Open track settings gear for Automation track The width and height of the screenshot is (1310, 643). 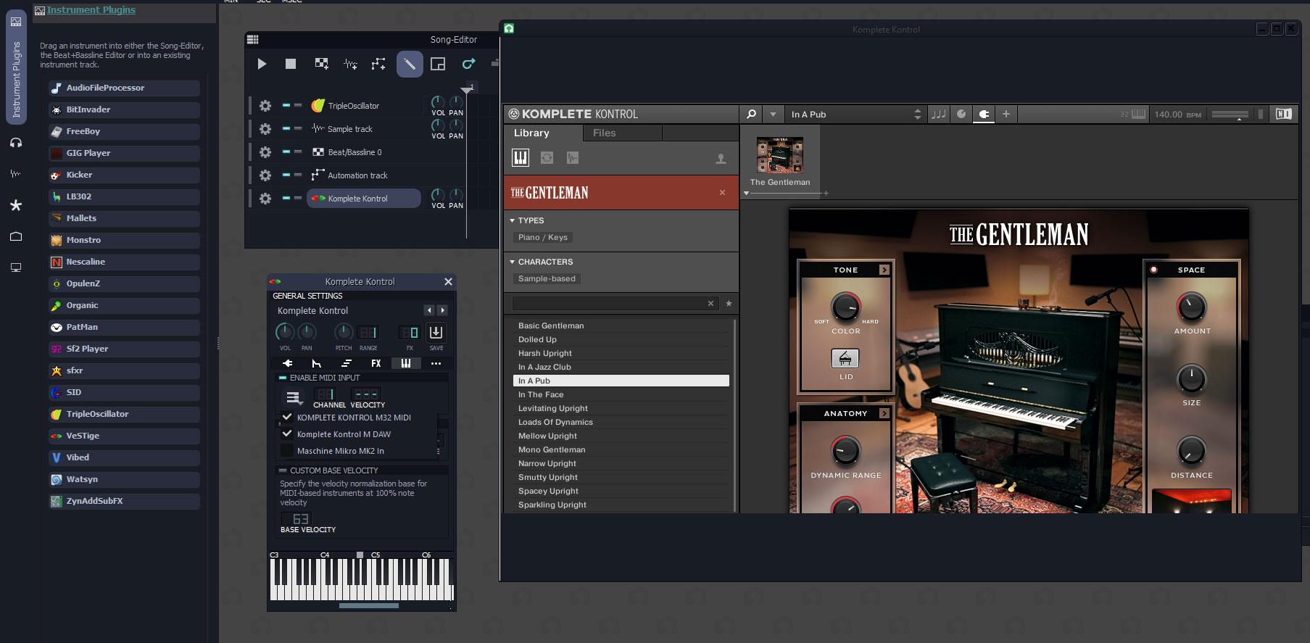coord(265,175)
